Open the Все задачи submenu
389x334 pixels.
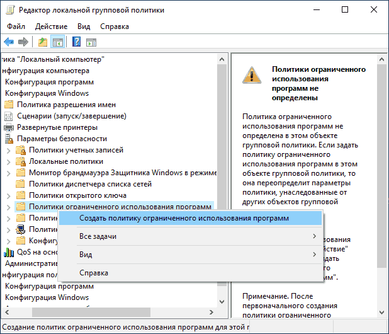click(191, 236)
